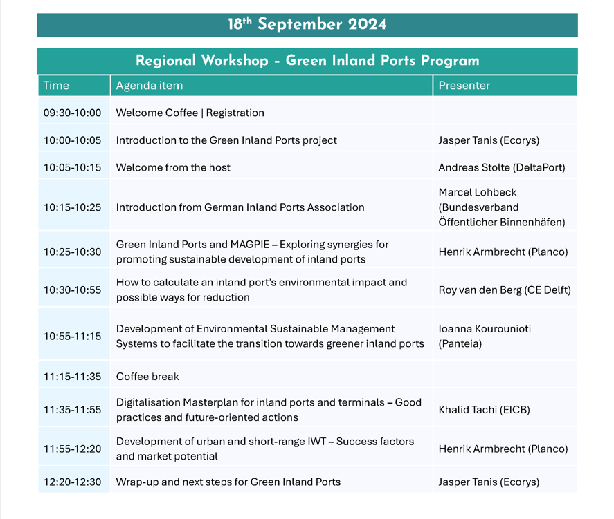Image resolution: width=614 pixels, height=519 pixels.
Task: Select the Digitalisation Masterplan agenda item
Action: [269, 410]
